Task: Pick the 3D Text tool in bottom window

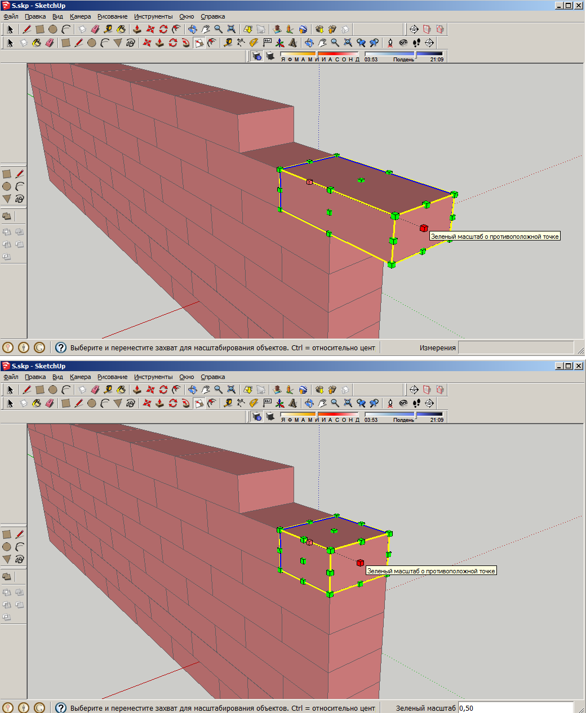Action: point(292,403)
